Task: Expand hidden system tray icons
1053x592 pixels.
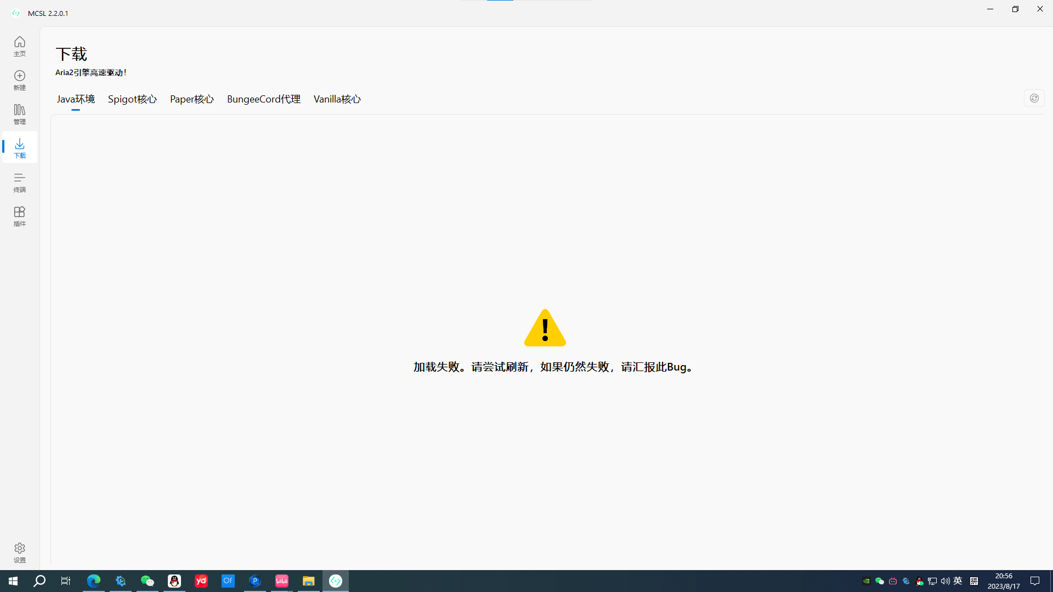Action: pyautogui.click(x=865, y=581)
